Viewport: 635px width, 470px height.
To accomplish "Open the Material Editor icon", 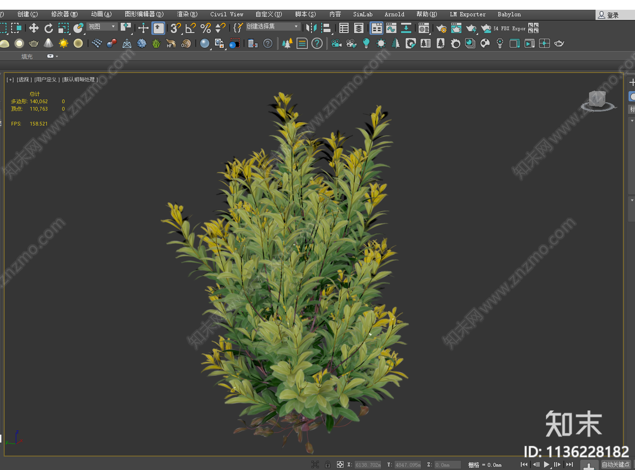I will point(424,28).
